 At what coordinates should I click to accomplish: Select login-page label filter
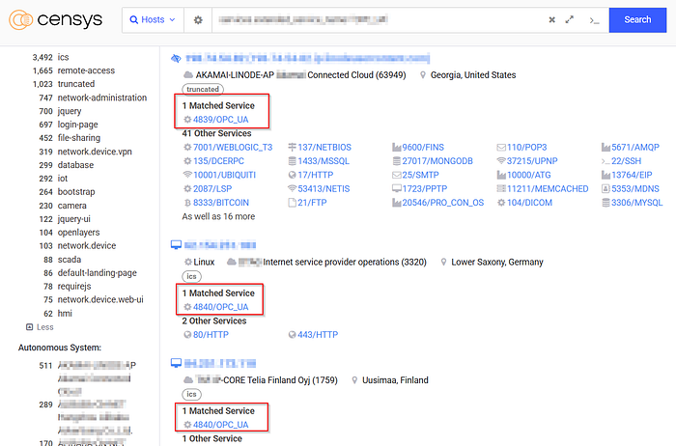click(x=77, y=125)
